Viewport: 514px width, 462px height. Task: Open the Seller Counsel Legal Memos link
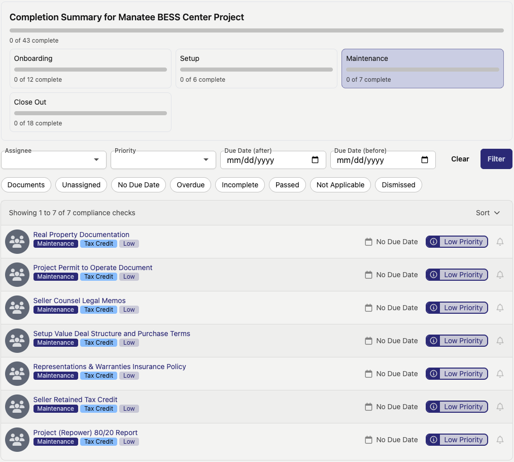[x=79, y=301]
